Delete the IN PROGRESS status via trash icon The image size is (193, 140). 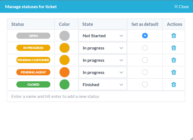(174, 48)
